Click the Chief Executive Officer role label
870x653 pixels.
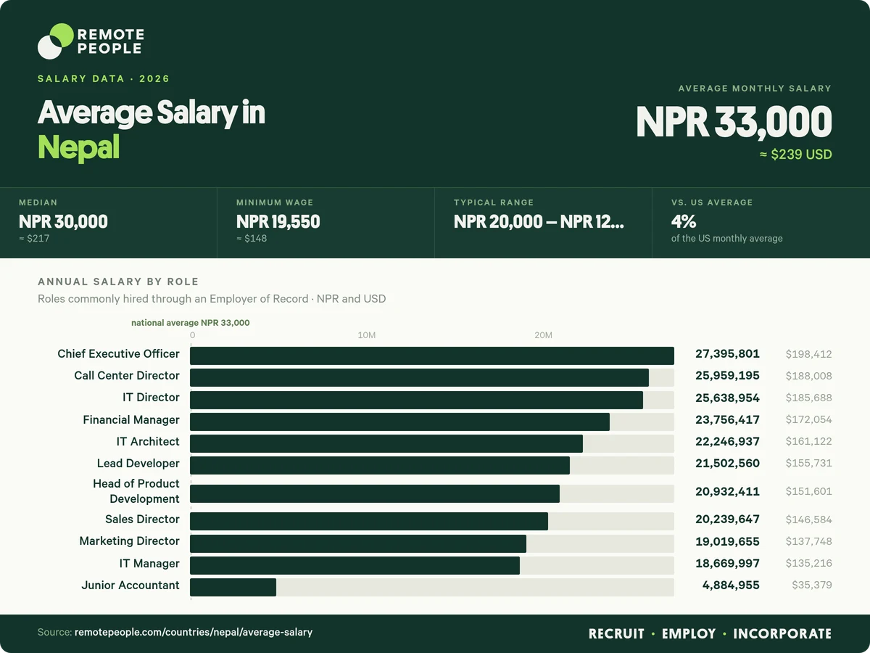[118, 354]
